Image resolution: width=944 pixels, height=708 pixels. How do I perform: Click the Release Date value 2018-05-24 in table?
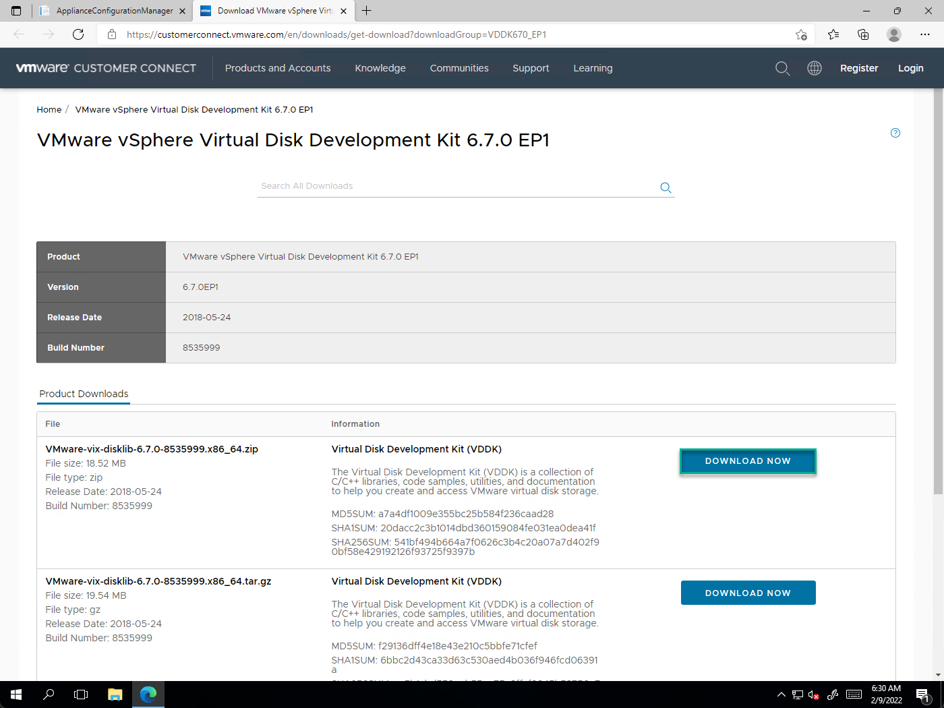click(x=206, y=318)
